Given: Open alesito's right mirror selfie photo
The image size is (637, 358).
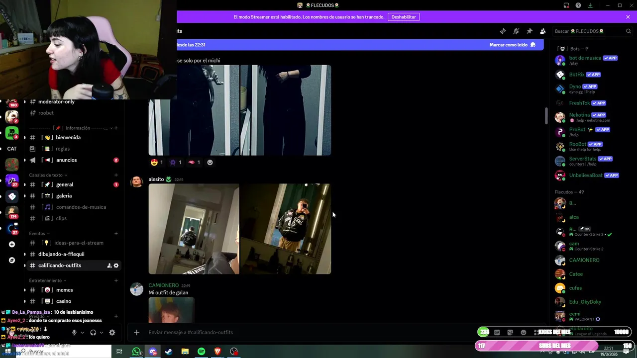Looking at the screenshot, I should tap(286, 229).
